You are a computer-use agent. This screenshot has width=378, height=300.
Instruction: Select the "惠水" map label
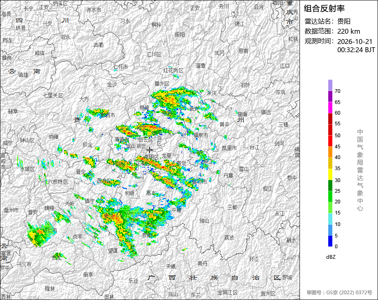(151, 193)
